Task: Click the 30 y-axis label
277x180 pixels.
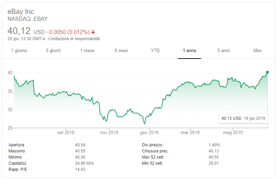Action: 10,110
